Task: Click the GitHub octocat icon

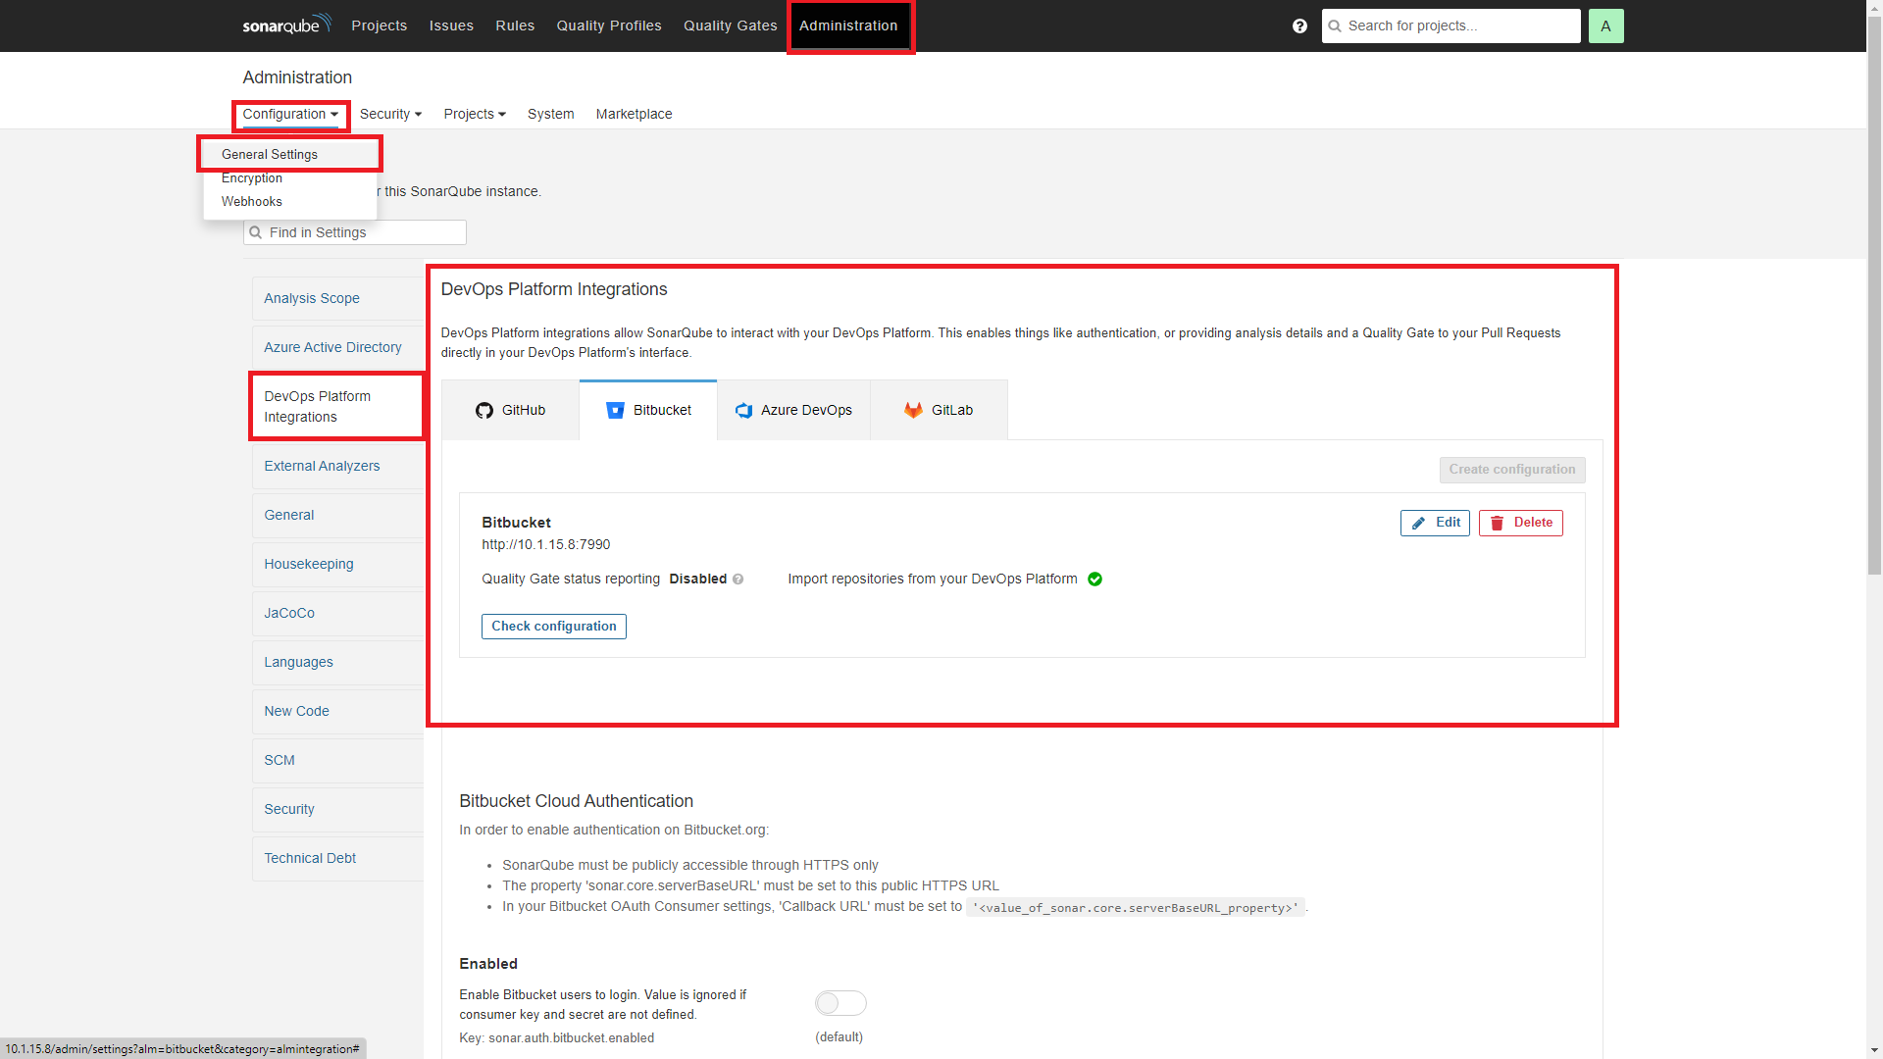Action: pyautogui.click(x=484, y=411)
